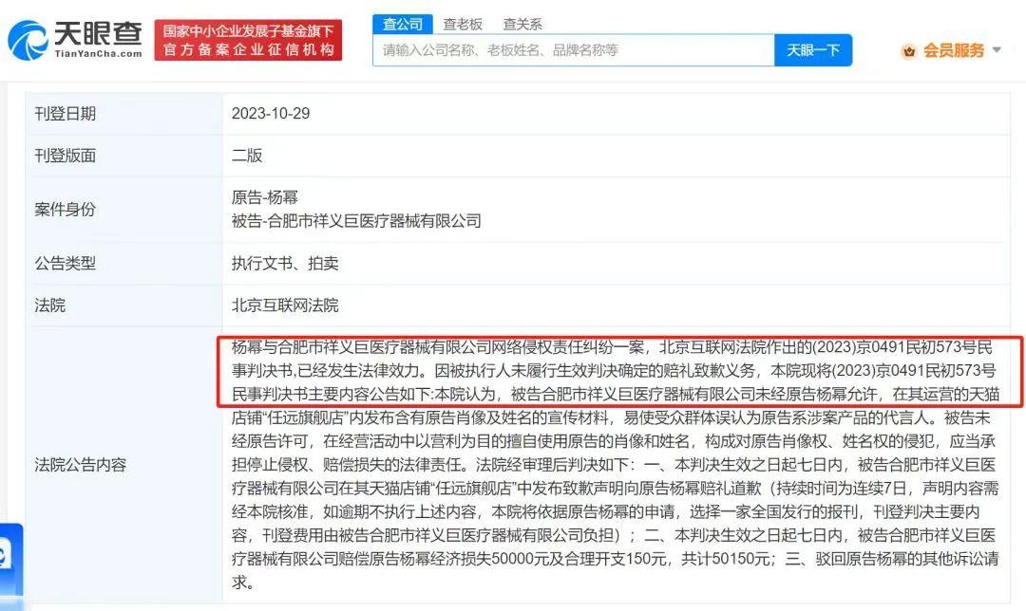Click the crown icon beside 会员服务
Viewport: 1026px width, 611px height.
tap(908, 51)
